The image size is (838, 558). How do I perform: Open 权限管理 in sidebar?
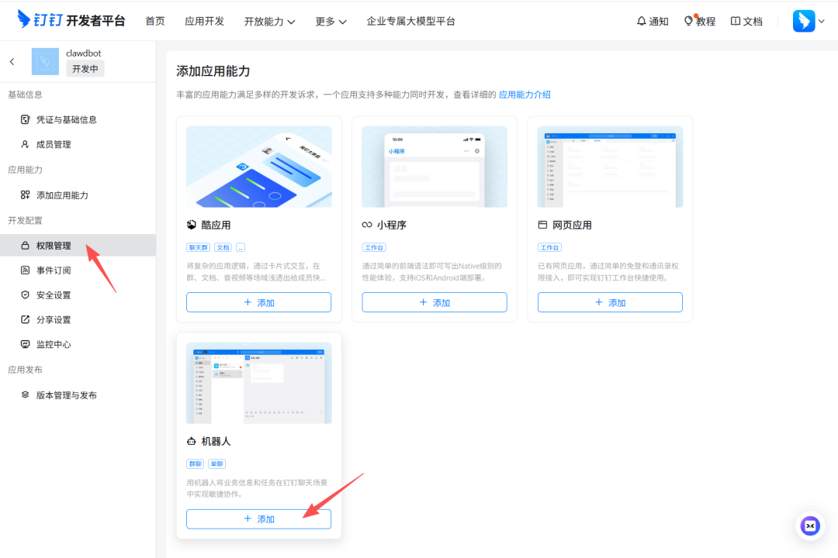[x=78, y=246]
